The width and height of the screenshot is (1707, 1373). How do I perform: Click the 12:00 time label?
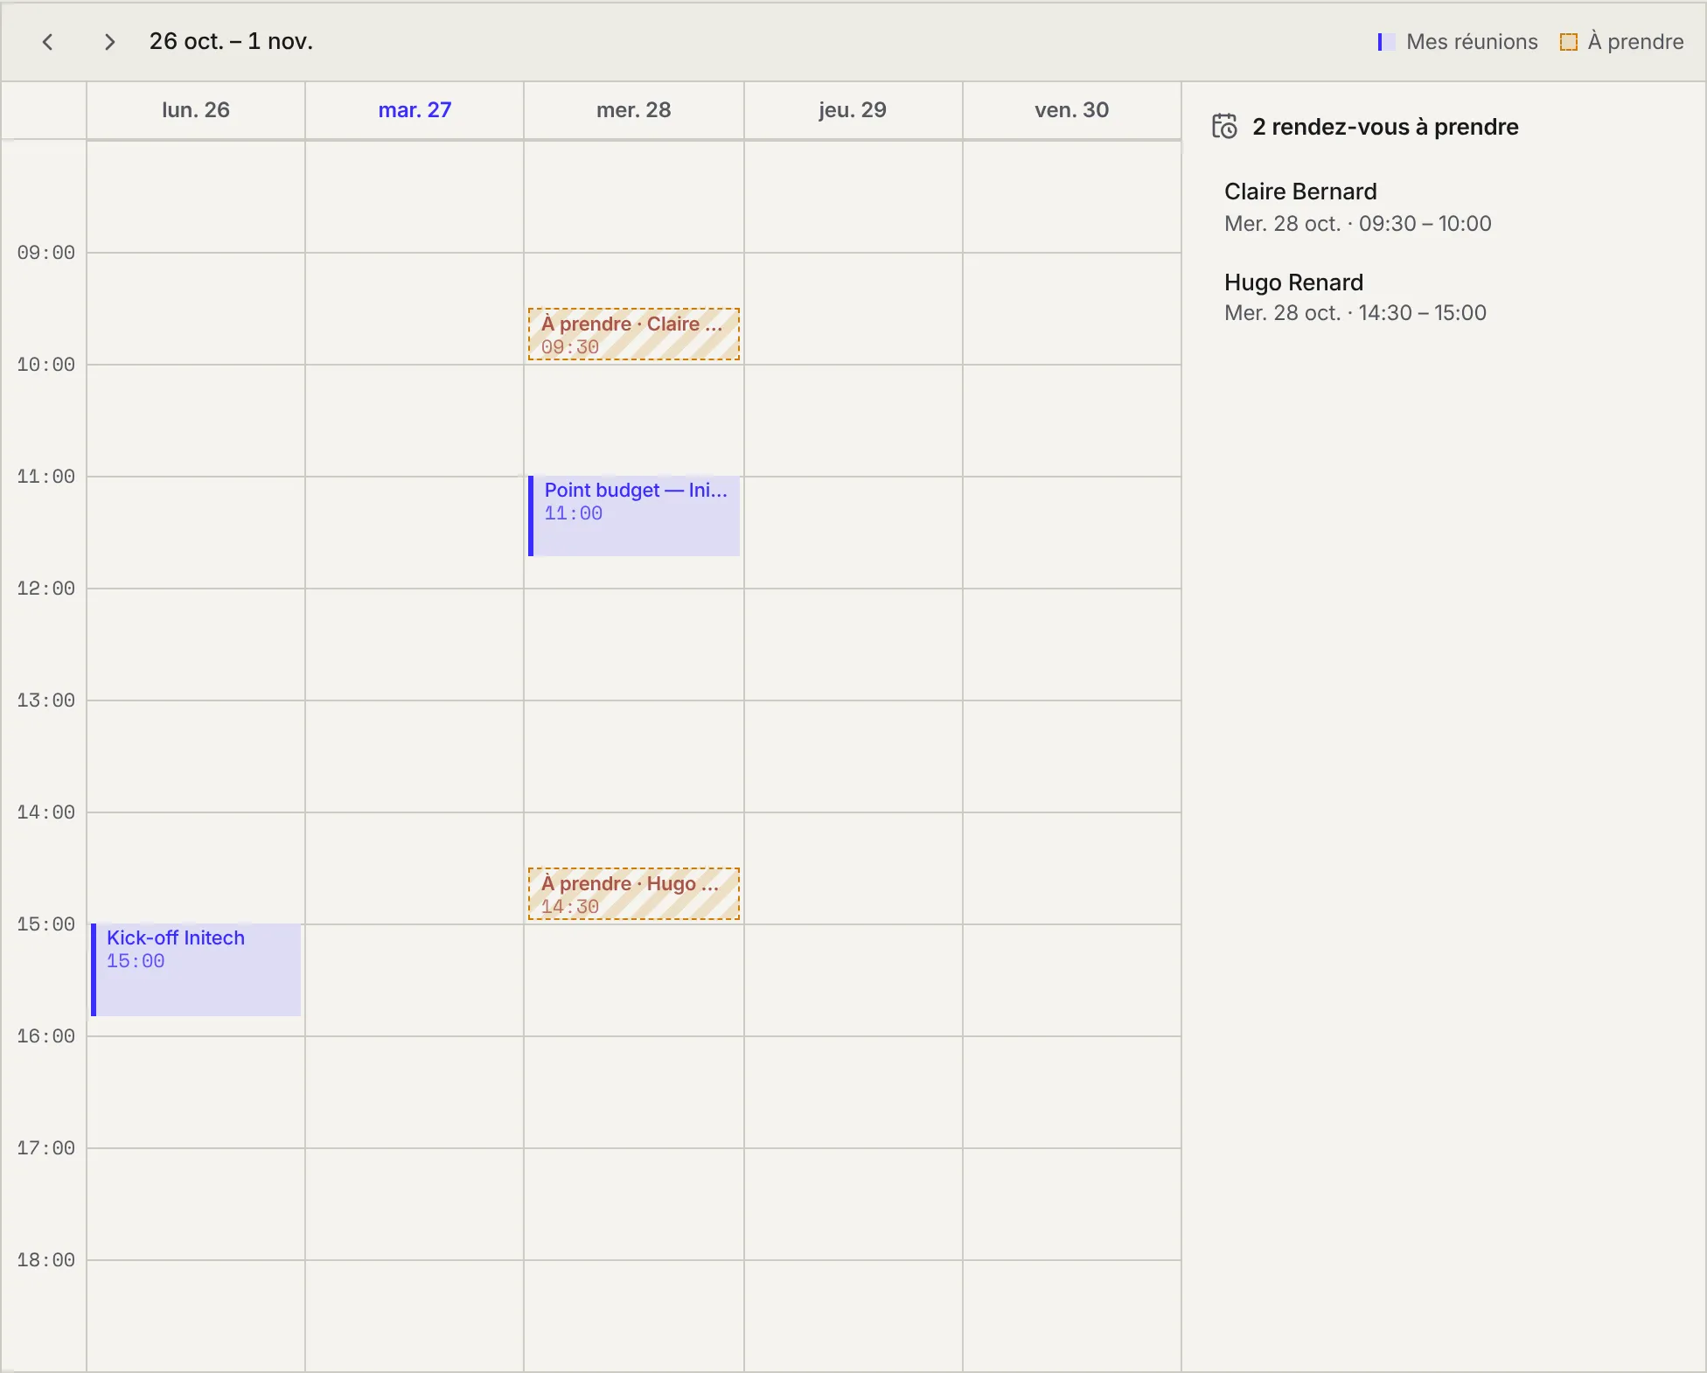coord(46,589)
